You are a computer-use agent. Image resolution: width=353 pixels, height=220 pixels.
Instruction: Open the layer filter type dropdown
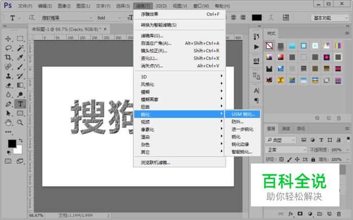click(281, 140)
